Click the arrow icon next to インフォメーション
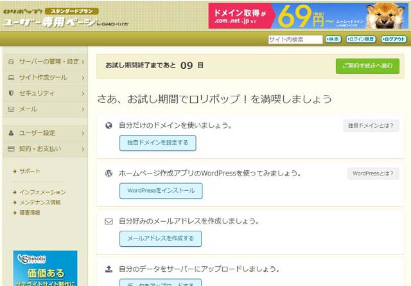 15,192
